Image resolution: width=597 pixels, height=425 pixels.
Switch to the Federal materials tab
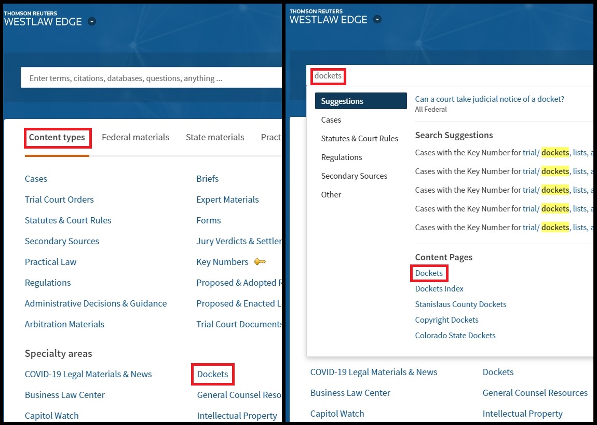[x=135, y=138]
